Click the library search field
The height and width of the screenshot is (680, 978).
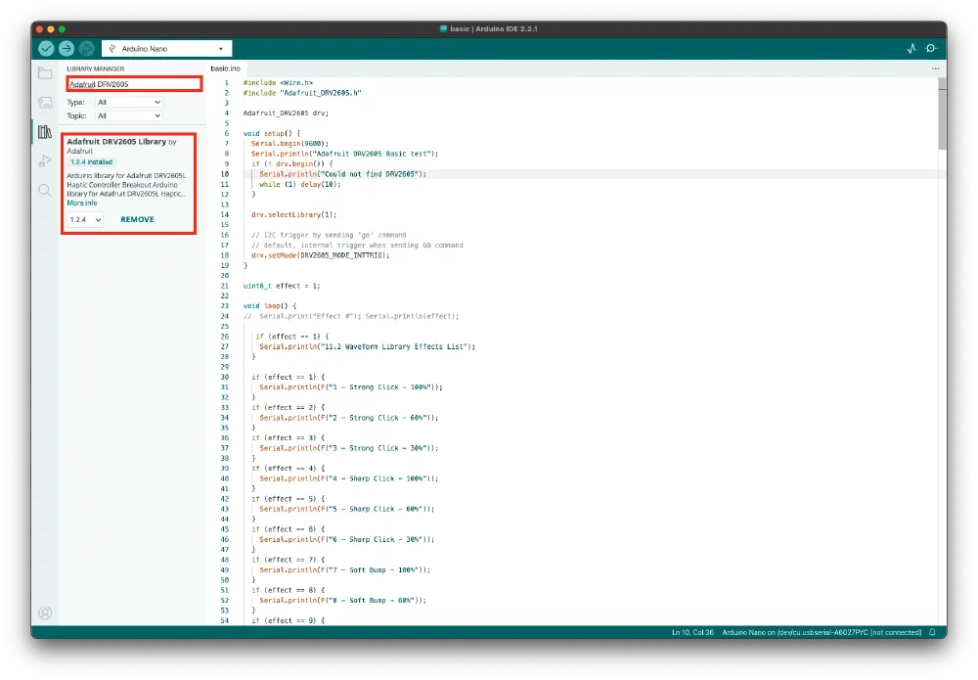(x=133, y=84)
